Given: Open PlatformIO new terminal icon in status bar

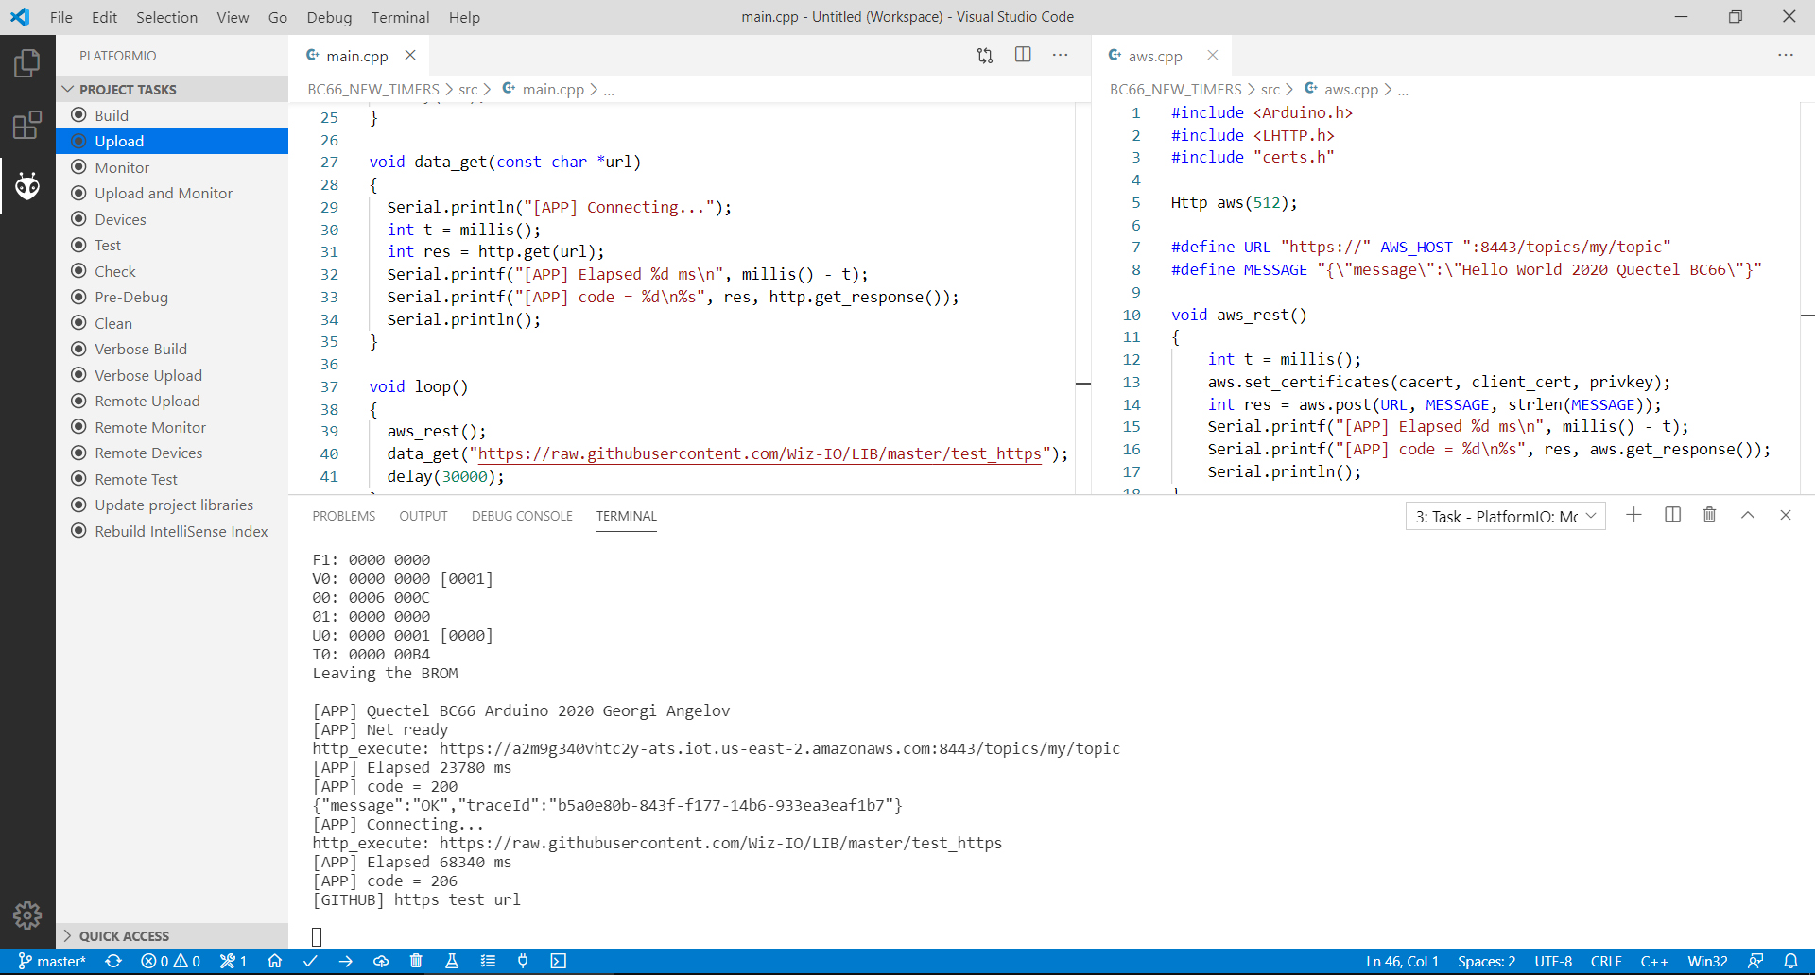Looking at the screenshot, I should 559,961.
